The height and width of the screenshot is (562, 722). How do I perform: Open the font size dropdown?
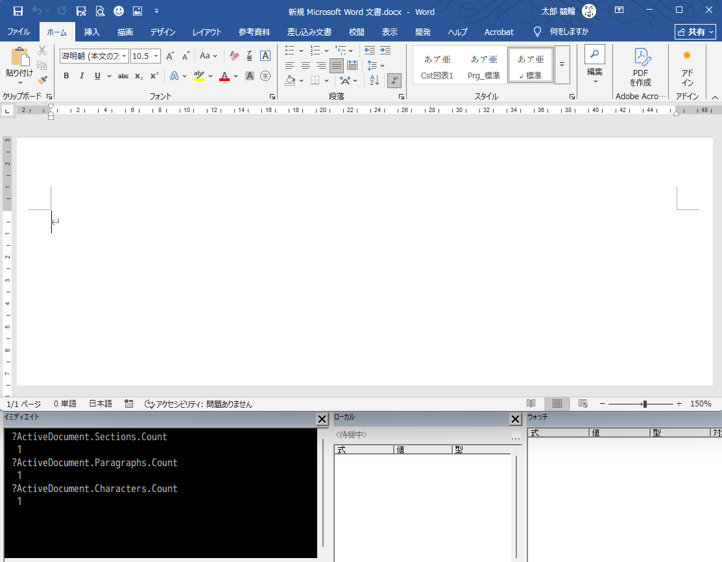pyautogui.click(x=156, y=56)
